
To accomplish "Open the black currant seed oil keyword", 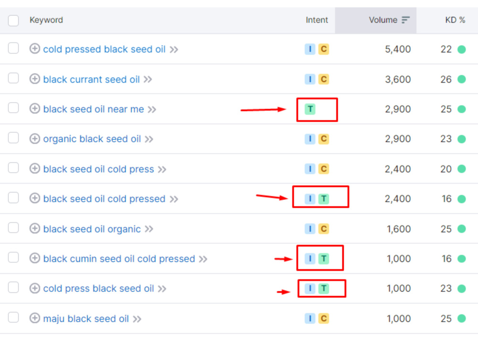I will pyautogui.click(x=91, y=79).
